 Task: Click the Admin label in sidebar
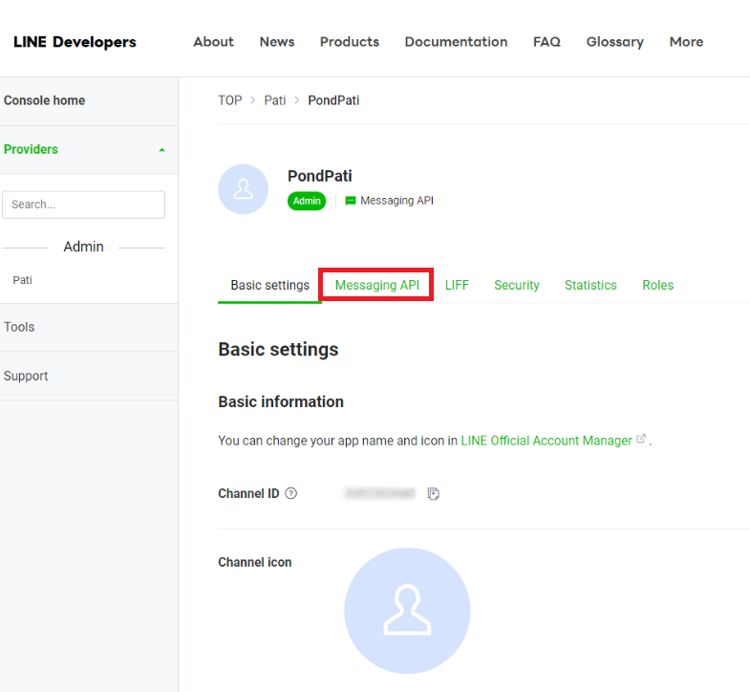84,247
